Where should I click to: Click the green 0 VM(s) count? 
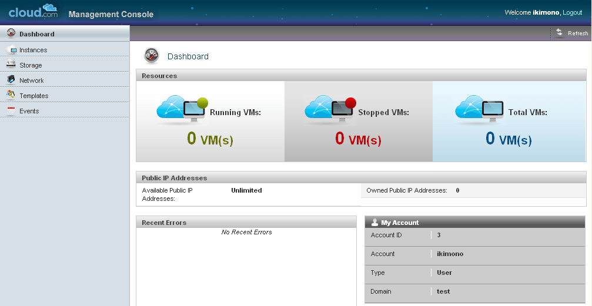tap(210, 139)
